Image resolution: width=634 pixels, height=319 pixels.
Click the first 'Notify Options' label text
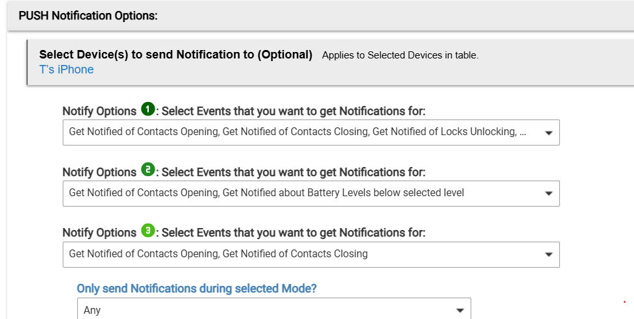(x=99, y=111)
